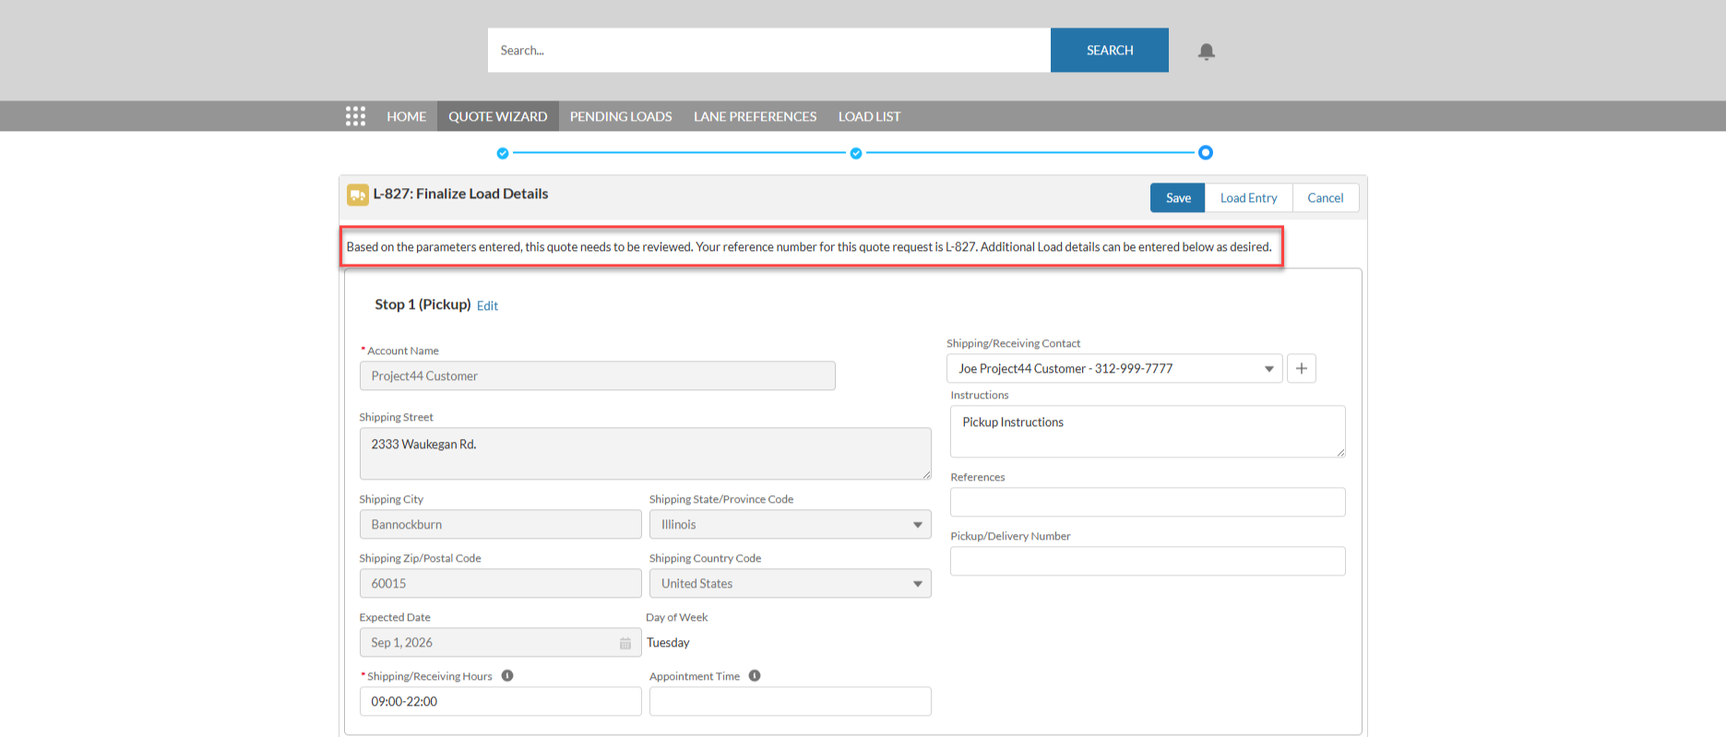Click the Shipping/Receiving Hours field
Image resolution: width=1726 pixels, height=737 pixels.
(501, 701)
